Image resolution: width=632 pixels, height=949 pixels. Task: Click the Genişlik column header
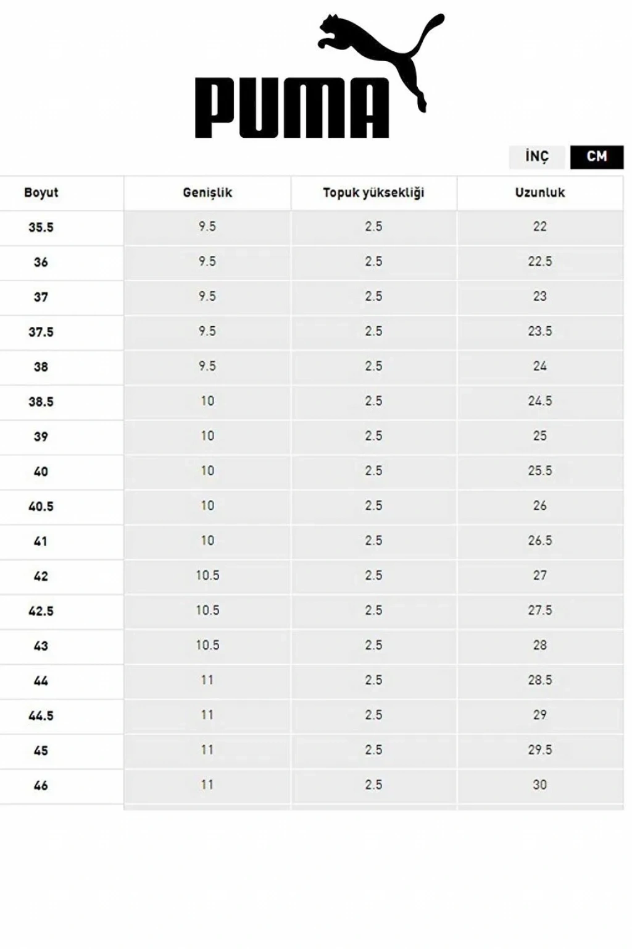[207, 193]
